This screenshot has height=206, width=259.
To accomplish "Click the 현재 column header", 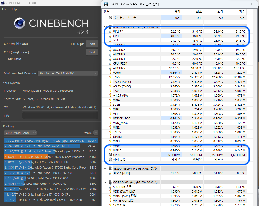I will pos(171,12).
